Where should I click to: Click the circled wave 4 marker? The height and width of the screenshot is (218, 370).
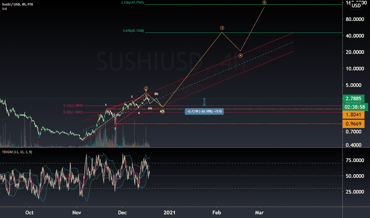click(x=240, y=55)
